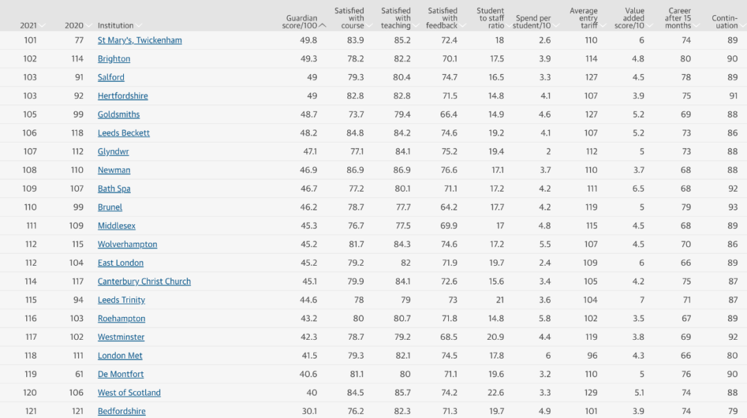Open the Goldsmiths institution link
Screen dimensions: 747x418
pos(119,114)
